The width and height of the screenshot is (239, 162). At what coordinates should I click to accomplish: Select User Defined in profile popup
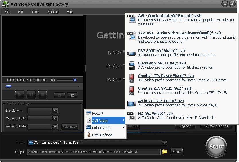click(106, 135)
